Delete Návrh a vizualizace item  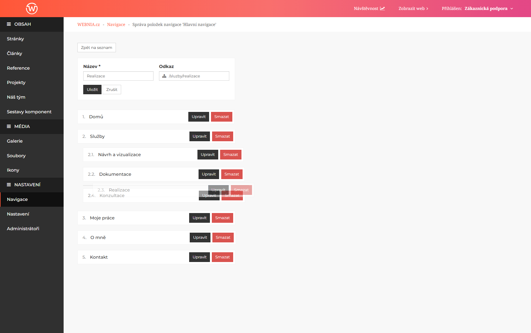[x=231, y=154]
